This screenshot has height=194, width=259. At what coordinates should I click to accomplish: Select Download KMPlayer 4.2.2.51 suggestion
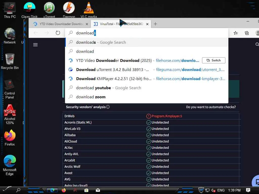pyautogui.click(x=147, y=79)
